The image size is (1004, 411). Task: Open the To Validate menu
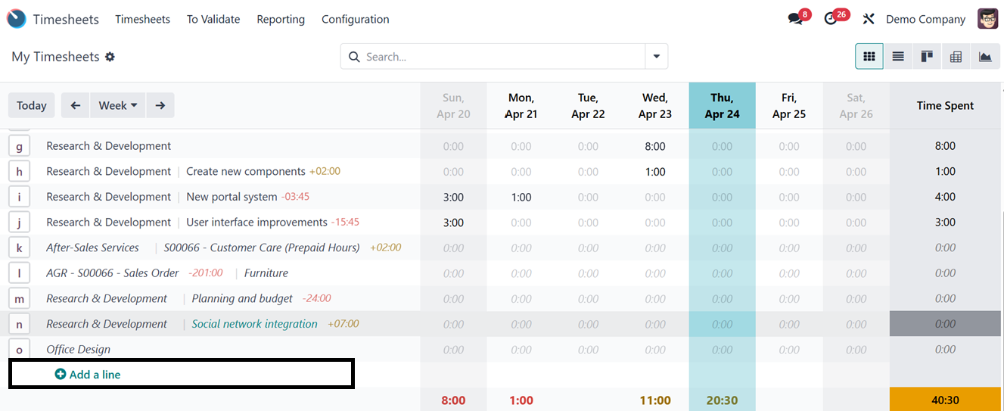coord(213,19)
